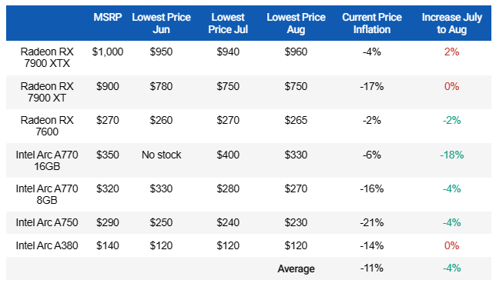Select the Lowest Price Jun header

click(161, 23)
